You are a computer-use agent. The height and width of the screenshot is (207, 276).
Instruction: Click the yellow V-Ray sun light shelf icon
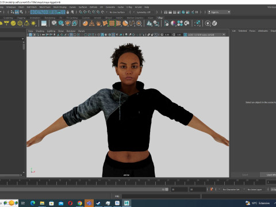(x=33, y=24)
